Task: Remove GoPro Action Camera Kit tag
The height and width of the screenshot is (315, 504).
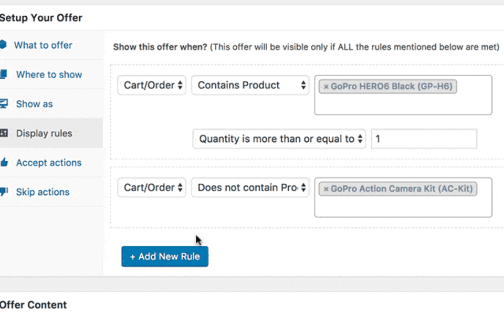Action: coord(326,188)
